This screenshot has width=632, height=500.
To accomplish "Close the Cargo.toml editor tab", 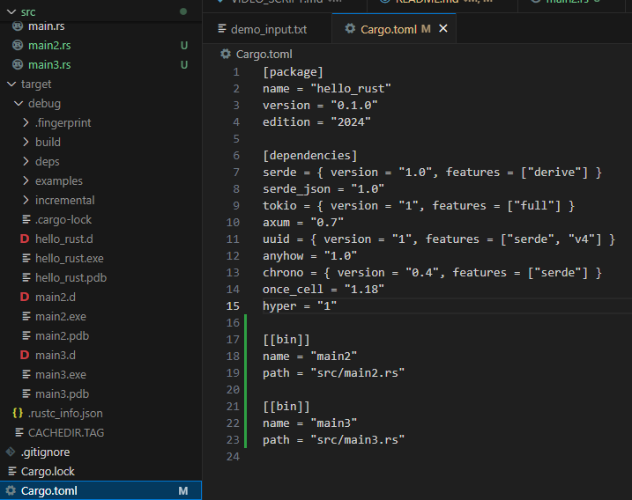I will point(443,29).
